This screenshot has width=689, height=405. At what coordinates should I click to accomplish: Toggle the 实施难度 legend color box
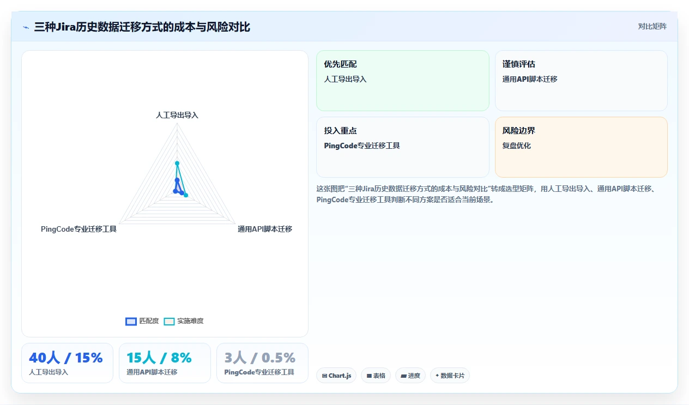pos(169,321)
